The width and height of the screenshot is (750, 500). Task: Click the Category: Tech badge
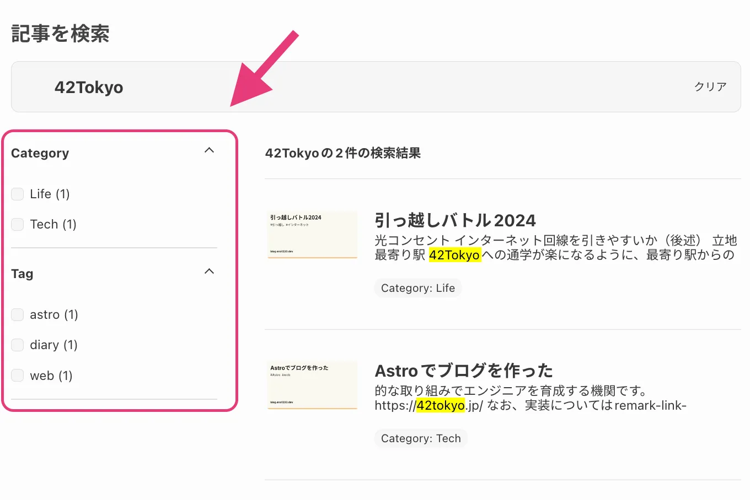420,438
